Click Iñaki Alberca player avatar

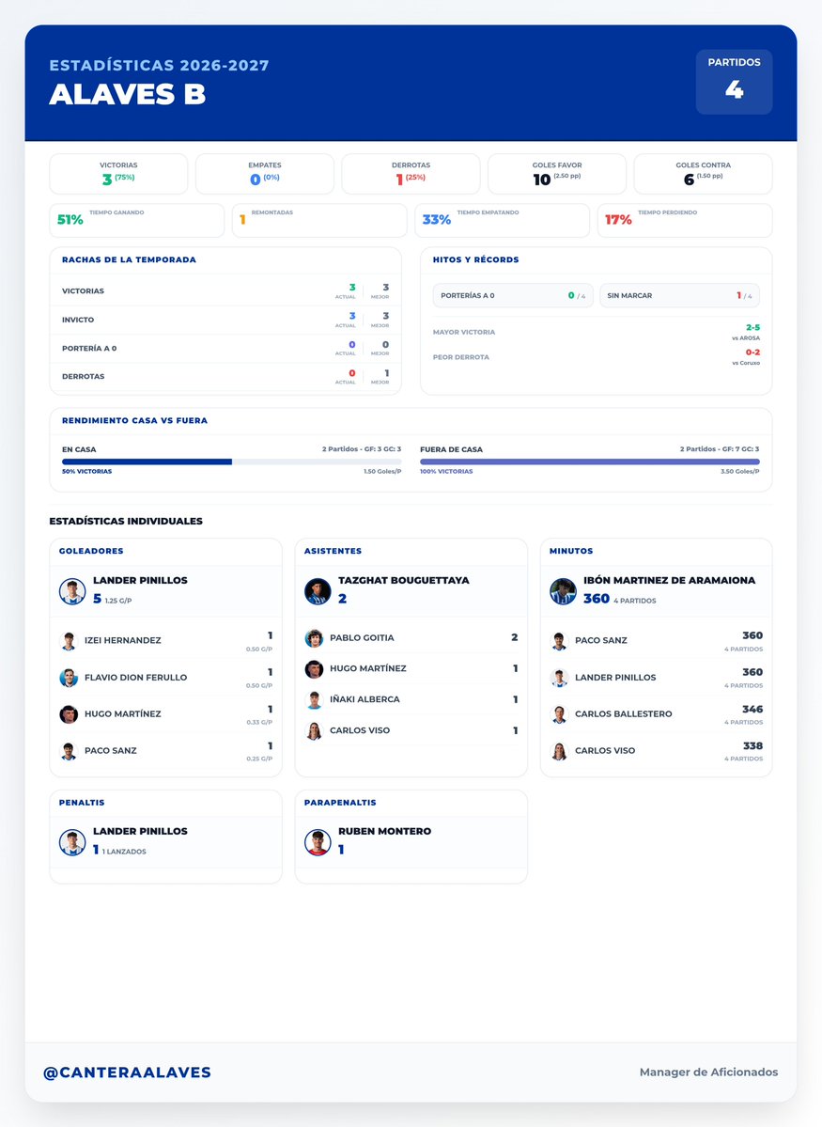[x=314, y=699]
